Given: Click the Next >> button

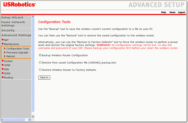Looking at the screenshot, I should pyautogui.click(x=44, y=78).
